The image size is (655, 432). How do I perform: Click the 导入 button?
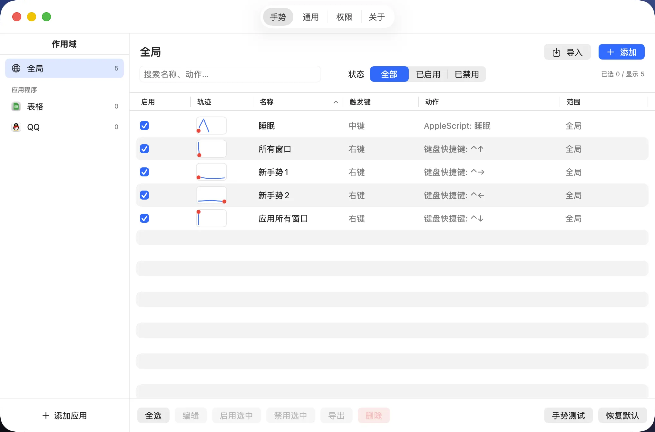click(x=567, y=52)
